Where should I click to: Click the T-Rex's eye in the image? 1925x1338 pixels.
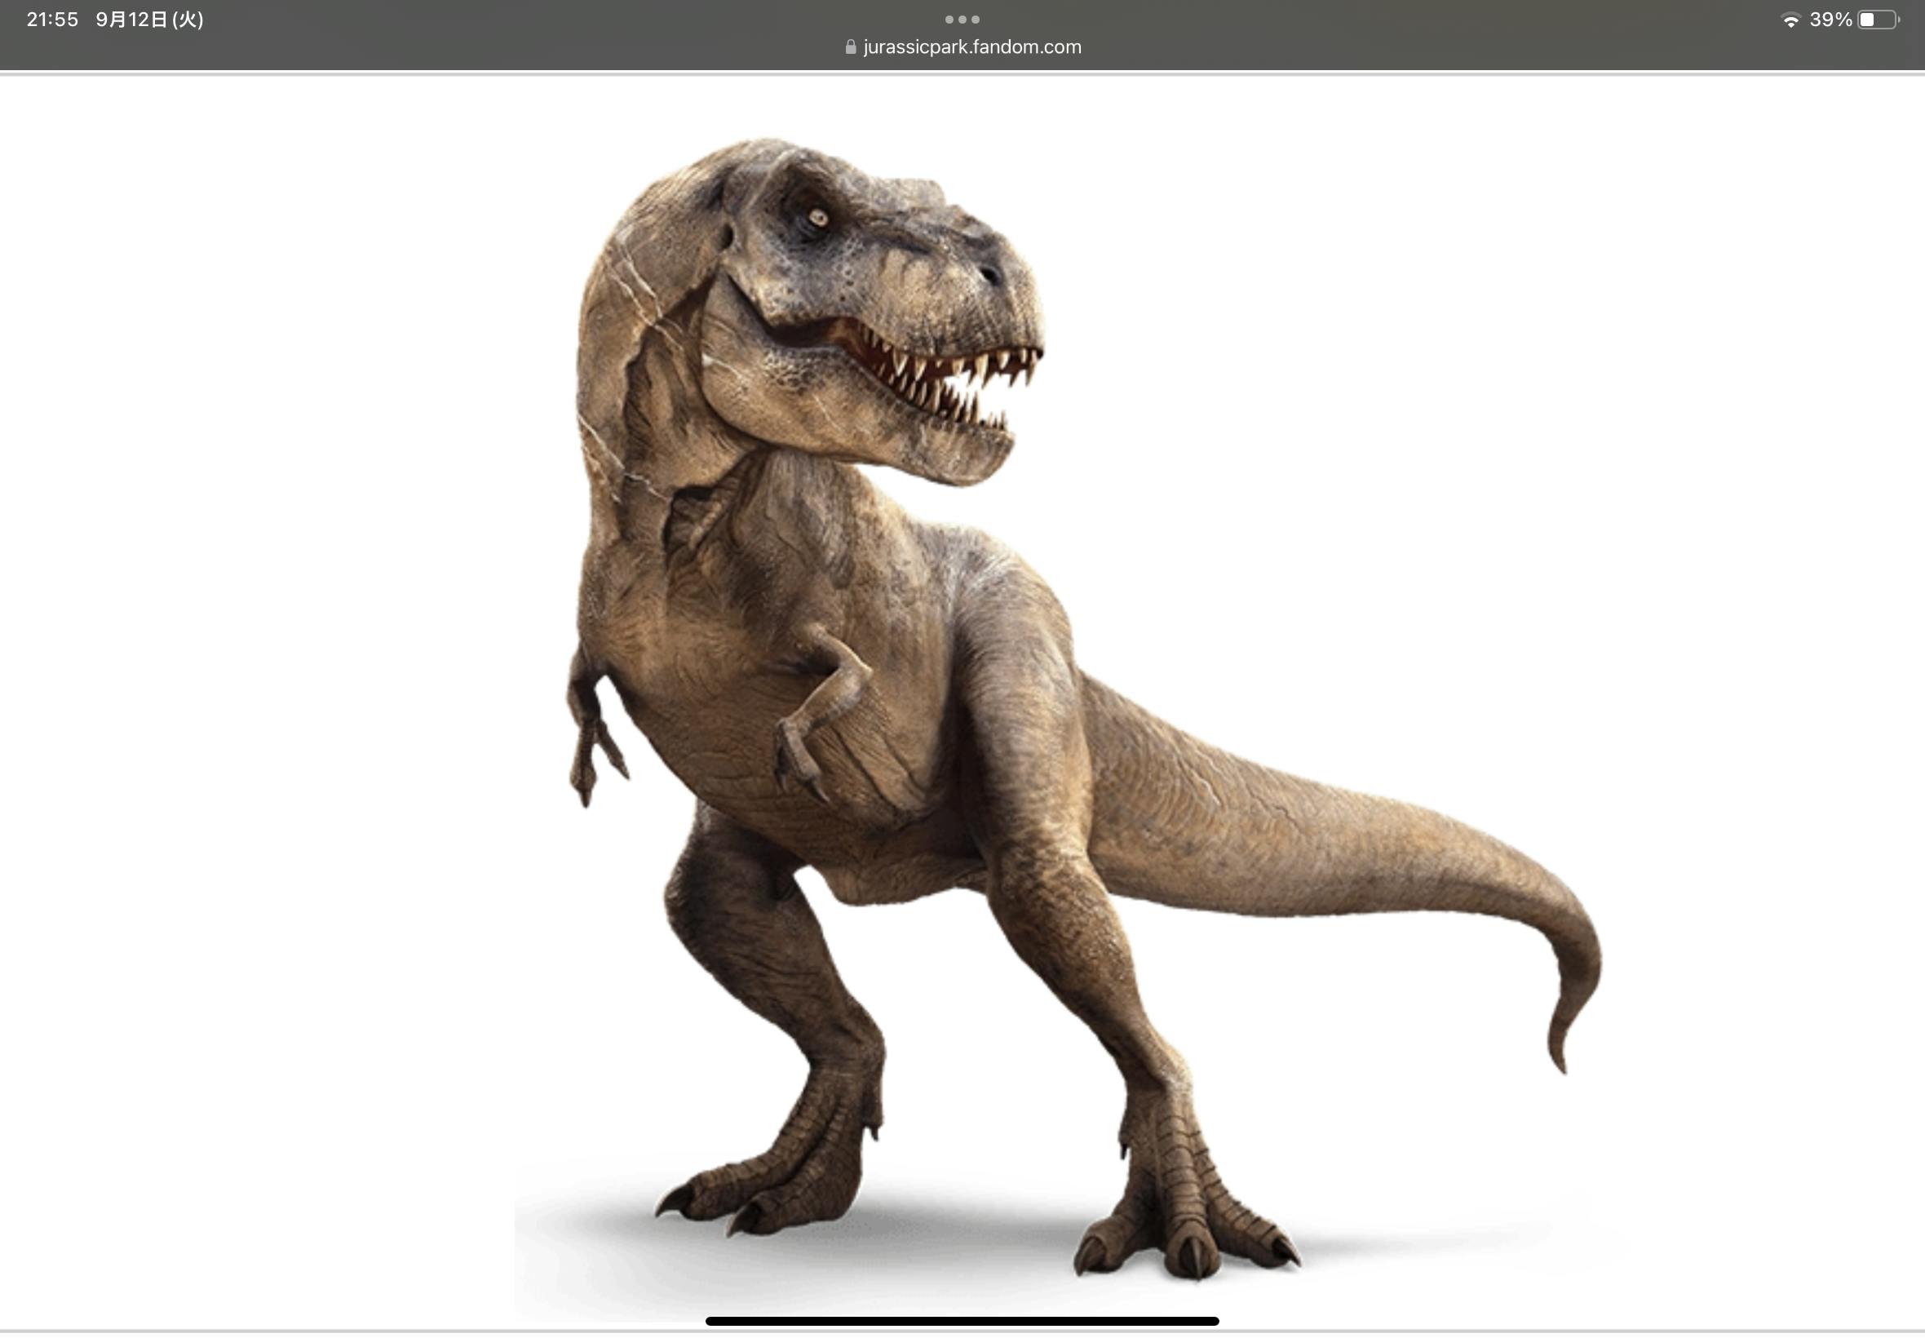click(x=818, y=219)
